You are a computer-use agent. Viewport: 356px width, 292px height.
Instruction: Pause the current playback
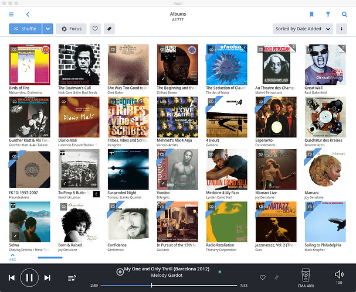(x=29, y=277)
